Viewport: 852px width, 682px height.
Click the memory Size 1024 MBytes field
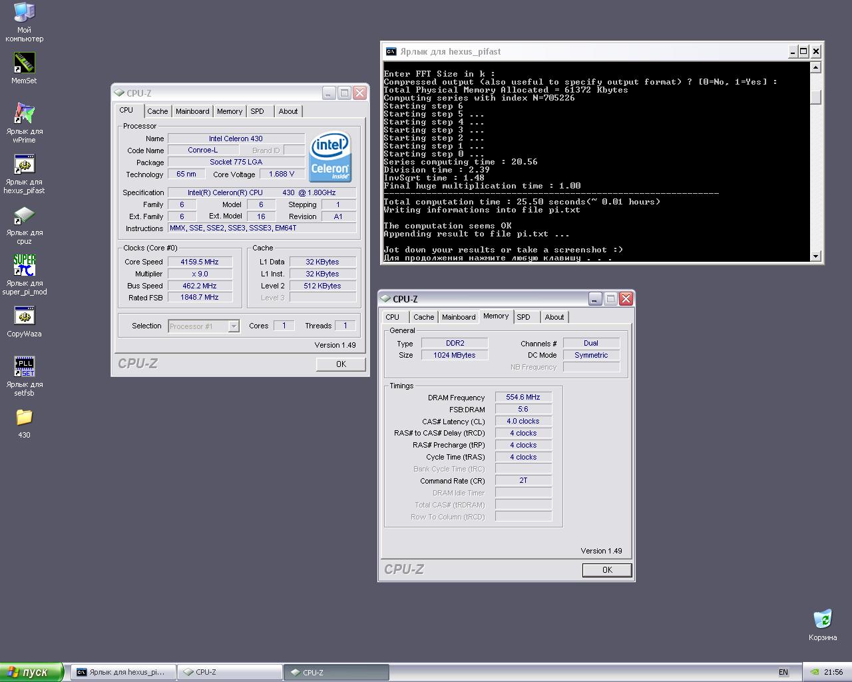coord(455,355)
